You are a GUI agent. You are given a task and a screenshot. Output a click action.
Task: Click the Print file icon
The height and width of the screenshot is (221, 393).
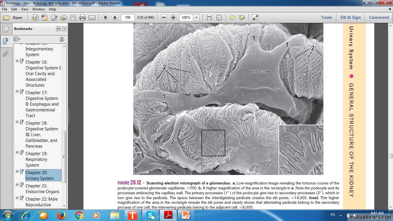click(83, 18)
